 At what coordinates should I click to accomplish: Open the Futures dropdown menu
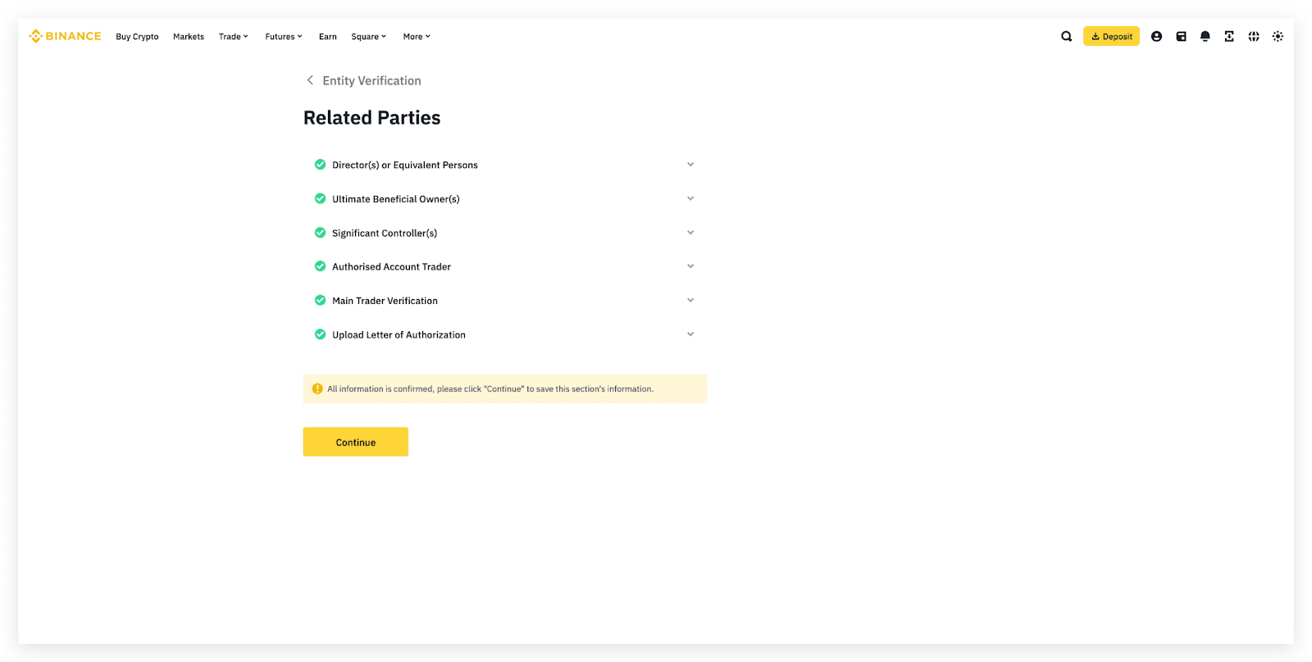(x=284, y=37)
